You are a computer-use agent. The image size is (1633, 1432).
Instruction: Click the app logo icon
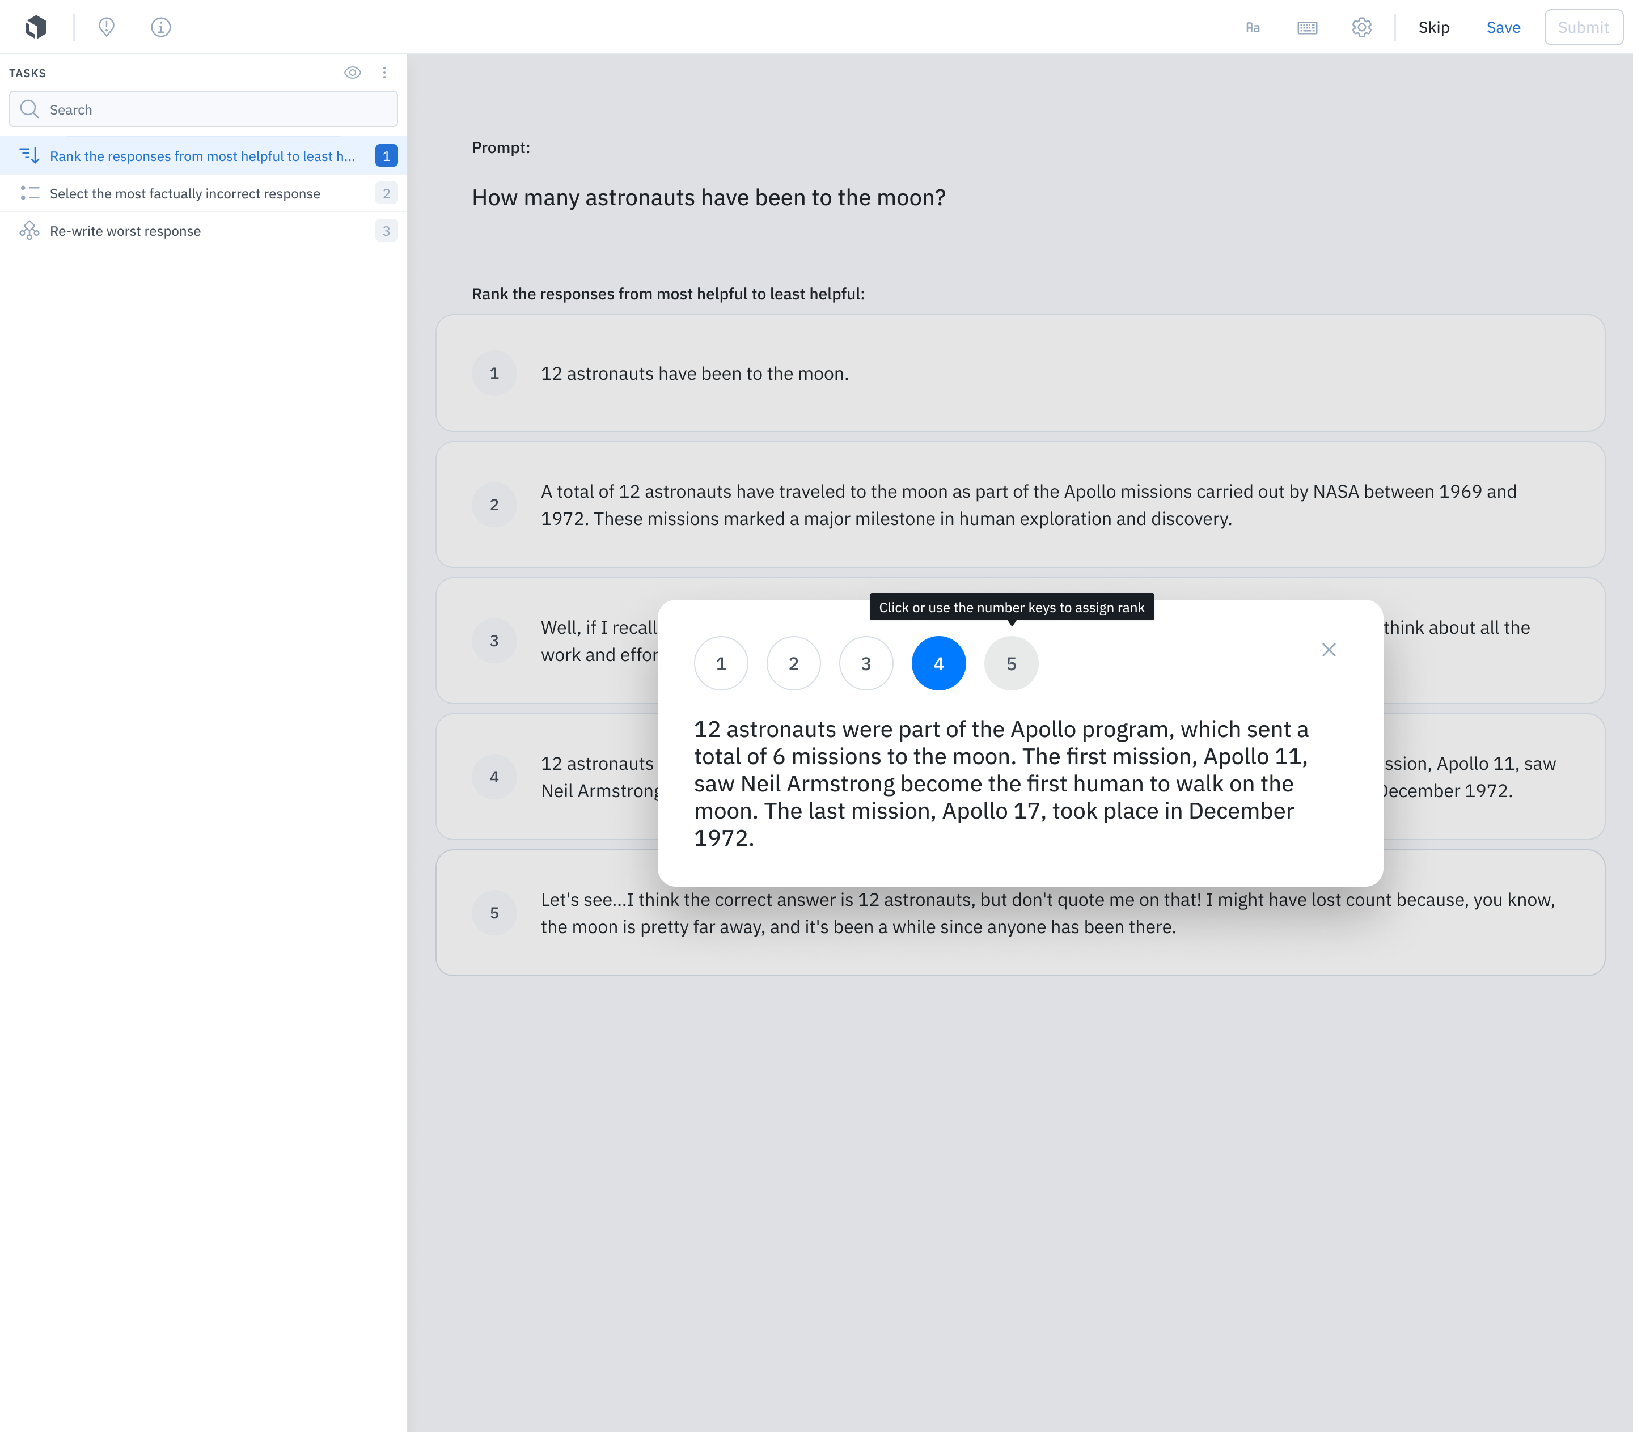tap(36, 27)
